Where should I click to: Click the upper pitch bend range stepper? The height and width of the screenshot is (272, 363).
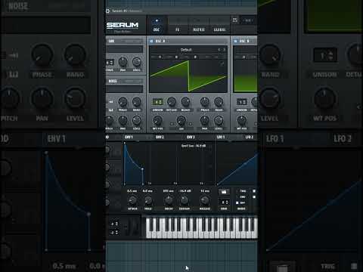click(x=114, y=224)
